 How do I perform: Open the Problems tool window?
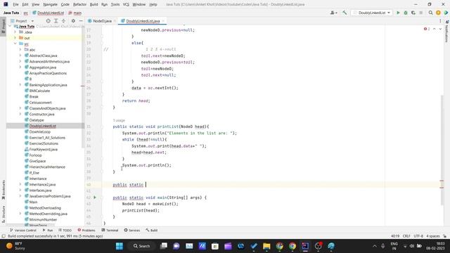click(86, 231)
